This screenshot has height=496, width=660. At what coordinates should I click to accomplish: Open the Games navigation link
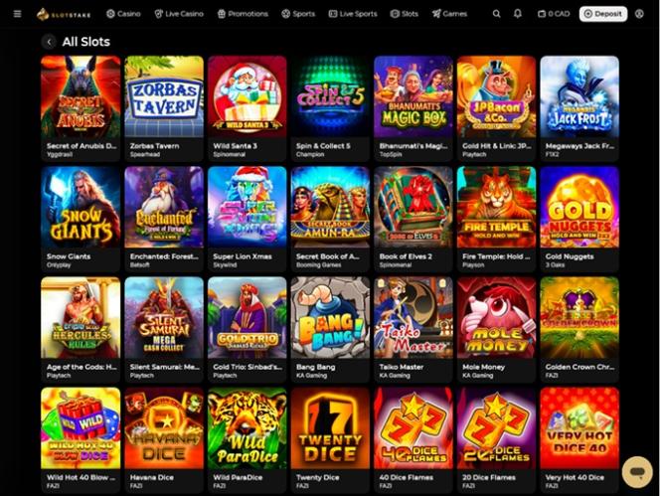pos(449,14)
